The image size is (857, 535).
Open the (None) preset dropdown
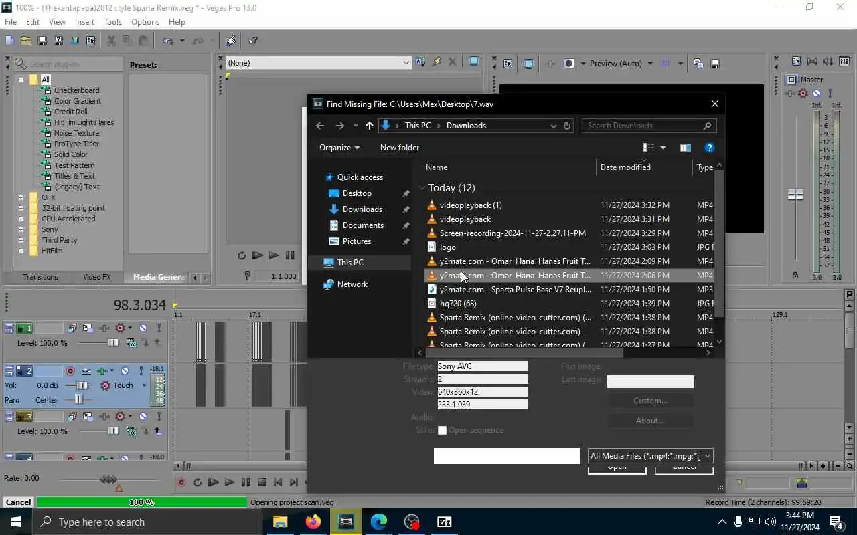click(406, 63)
